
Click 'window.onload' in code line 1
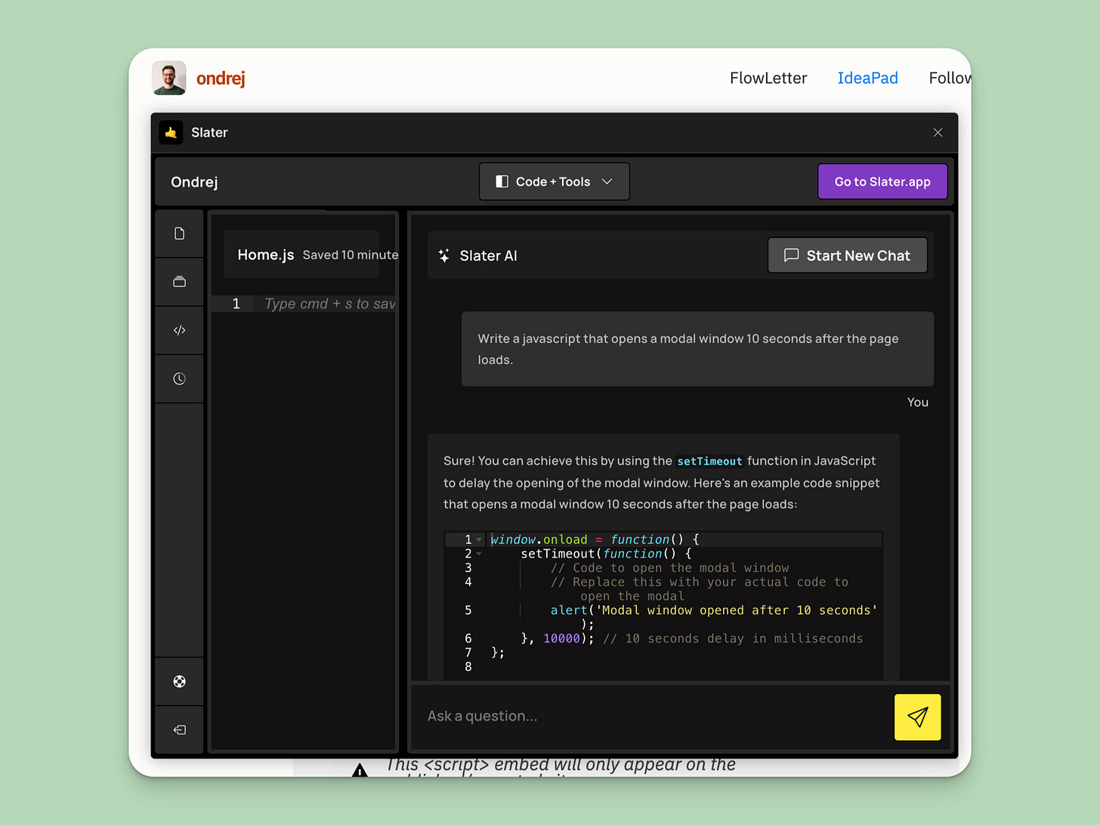tap(539, 539)
